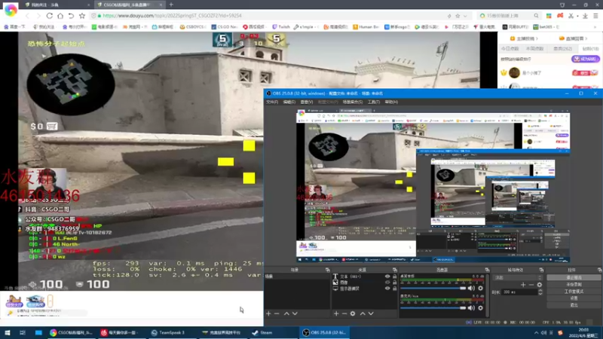Viewport: 603px width, 339px height.
Task: Click Exit in OBS Controls
Action: (x=574, y=305)
